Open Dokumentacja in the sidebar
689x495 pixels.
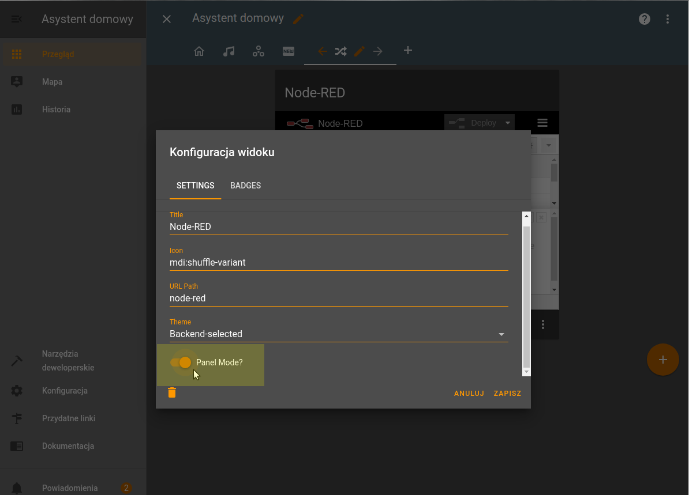pos(73,446)
